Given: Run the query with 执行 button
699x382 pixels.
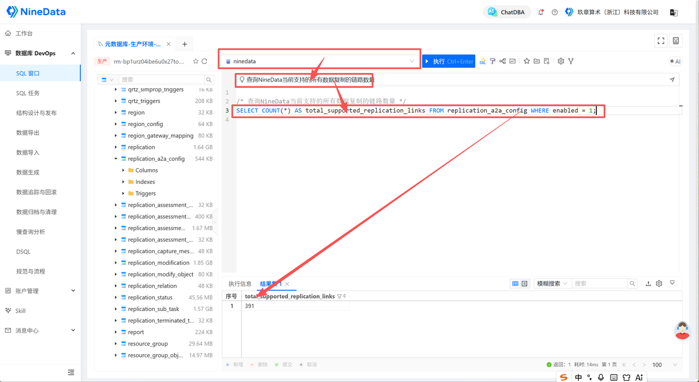Looking at the screenshot, I should [x=449, y=61].
